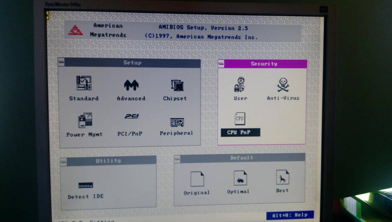
Task: Load Original defaults blank page icon
Action: [197, 179]
